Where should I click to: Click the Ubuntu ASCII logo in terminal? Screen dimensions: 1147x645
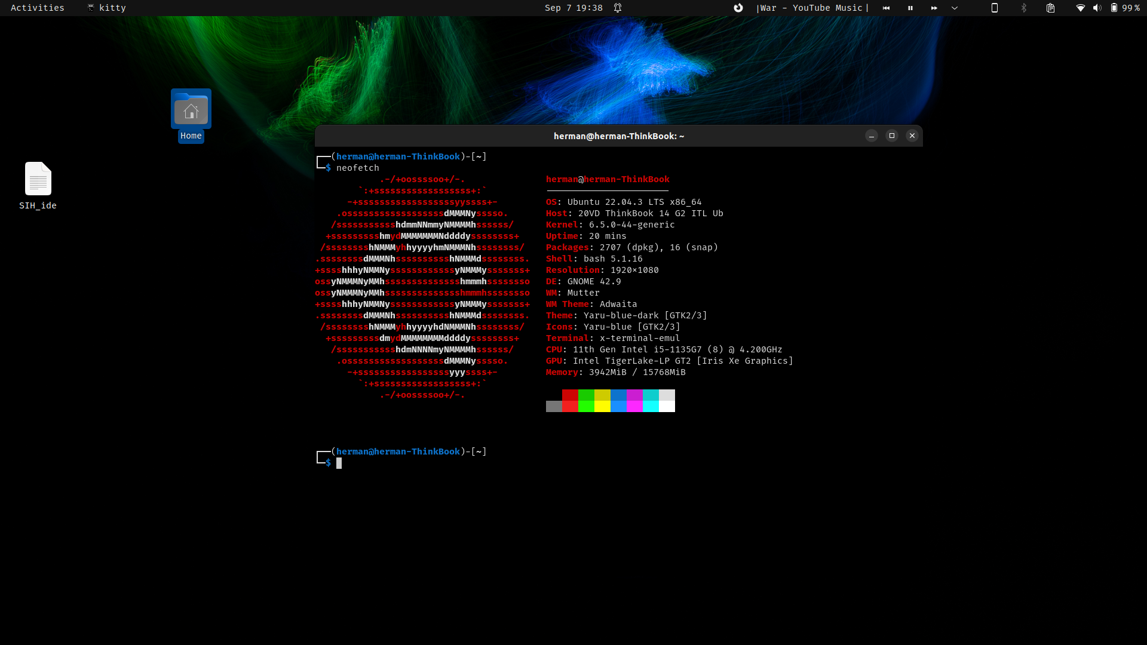tap(422, 287)
